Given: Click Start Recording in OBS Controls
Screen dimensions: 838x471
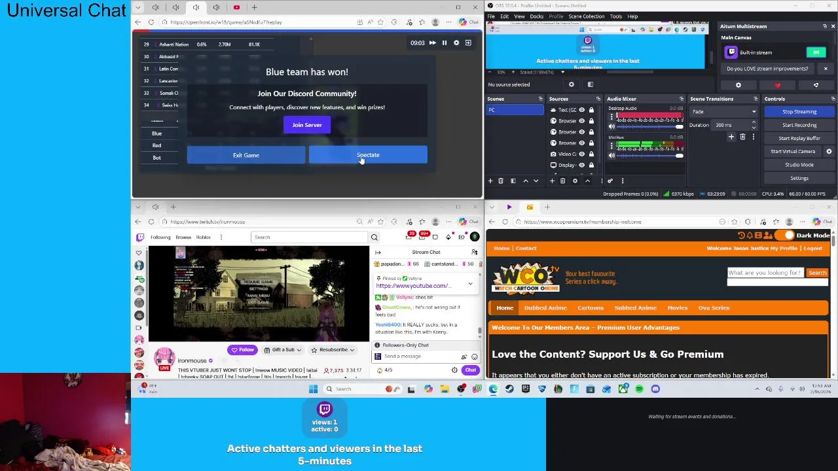Looking at the screenshot, I should [x=799, y=125].
